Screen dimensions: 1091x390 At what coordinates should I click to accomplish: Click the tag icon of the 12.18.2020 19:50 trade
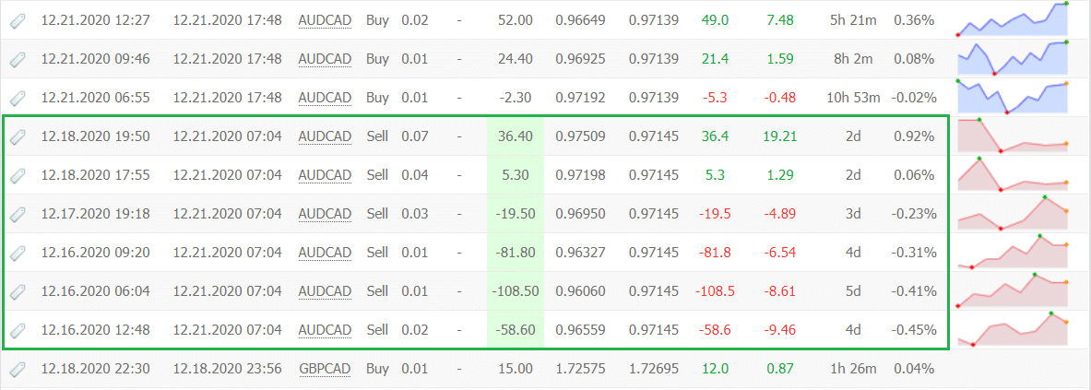(x=17, y=137)
